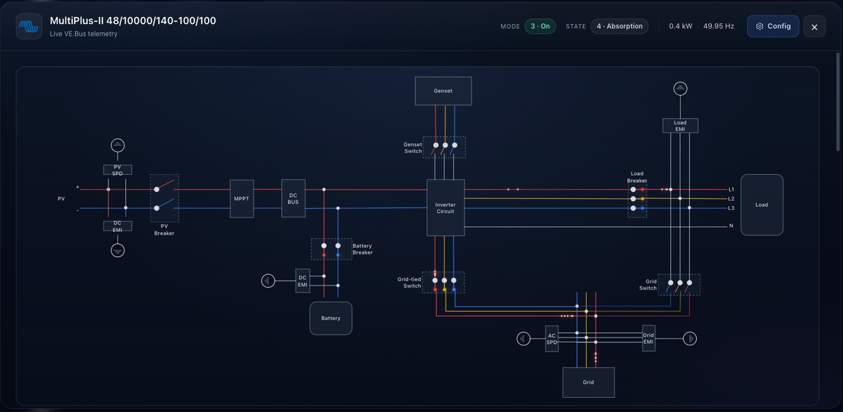This screenshot has height=412, width=843.
Task: Close the MultiPlus-II telemetry dialog
Action: (x=814, y=27)
